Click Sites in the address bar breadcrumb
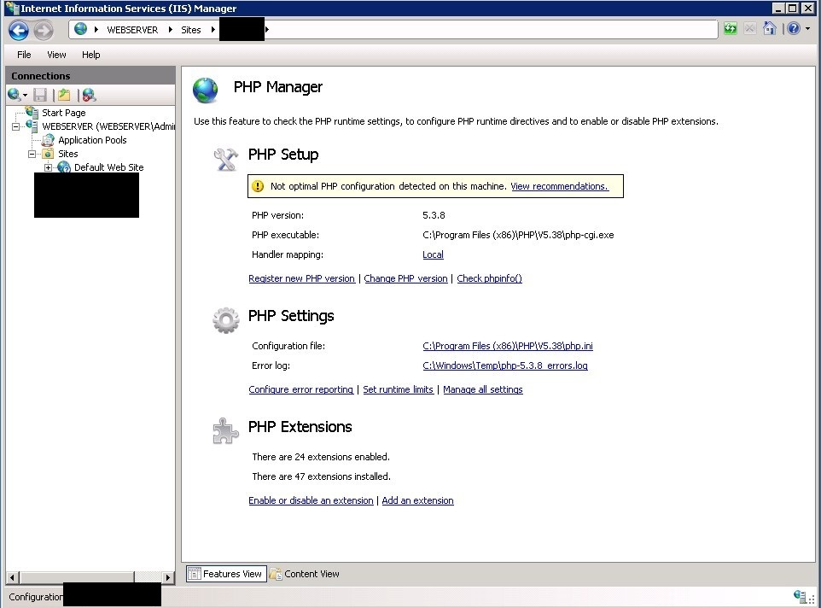This screenshot has height=608, width=821. (191, 30)
